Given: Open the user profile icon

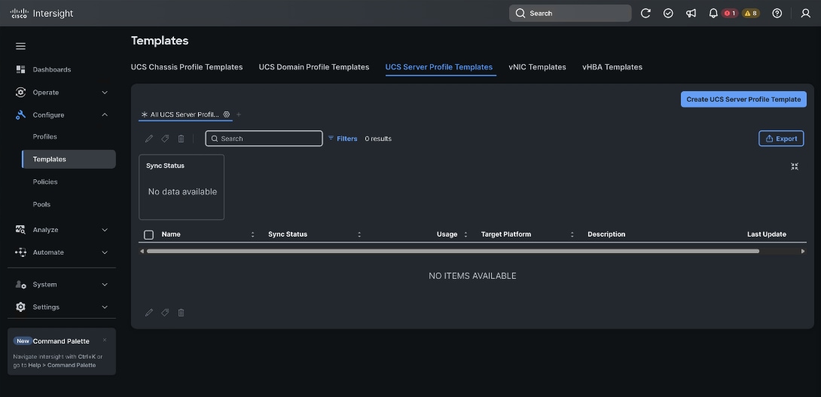Looking at the screenshot, I should coord(806,13).
